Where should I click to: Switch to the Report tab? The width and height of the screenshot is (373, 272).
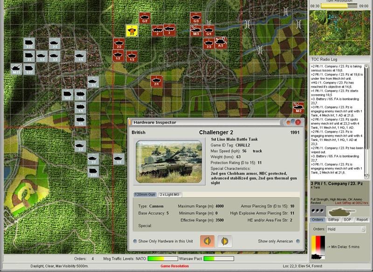click(x=362, y=219)
